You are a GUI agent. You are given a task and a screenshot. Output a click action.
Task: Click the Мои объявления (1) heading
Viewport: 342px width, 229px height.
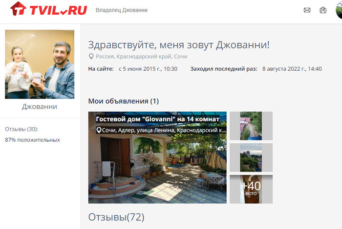click(124, 101)
